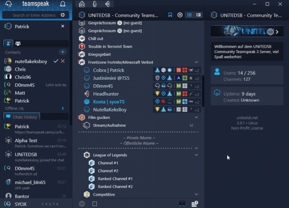
Task: Select user Headhunter
Action: point(106,94)
